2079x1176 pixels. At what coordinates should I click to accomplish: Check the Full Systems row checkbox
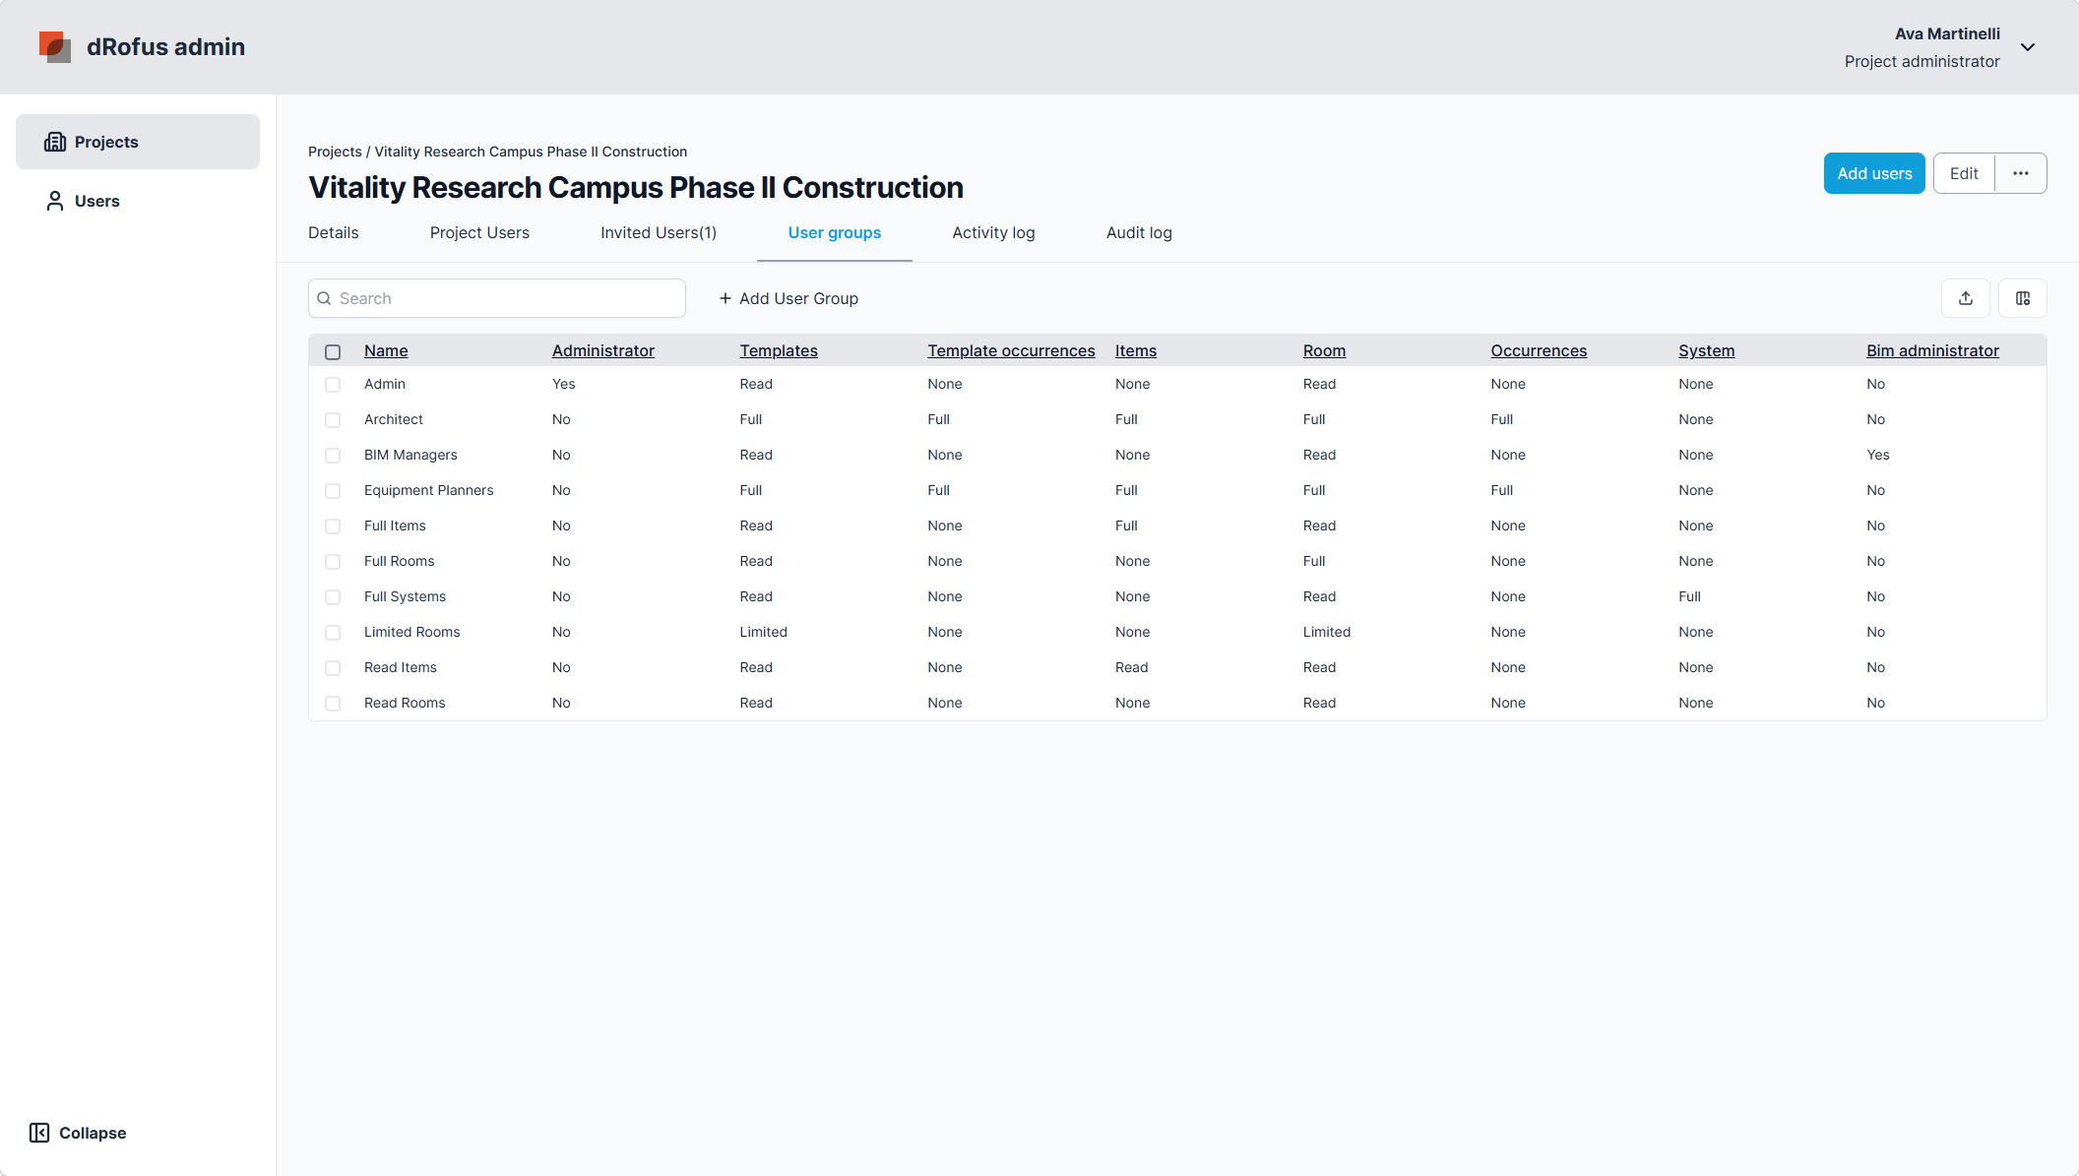[333, 597]
